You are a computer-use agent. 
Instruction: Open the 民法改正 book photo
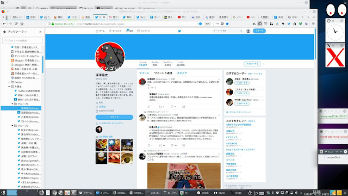click(184, 175)
